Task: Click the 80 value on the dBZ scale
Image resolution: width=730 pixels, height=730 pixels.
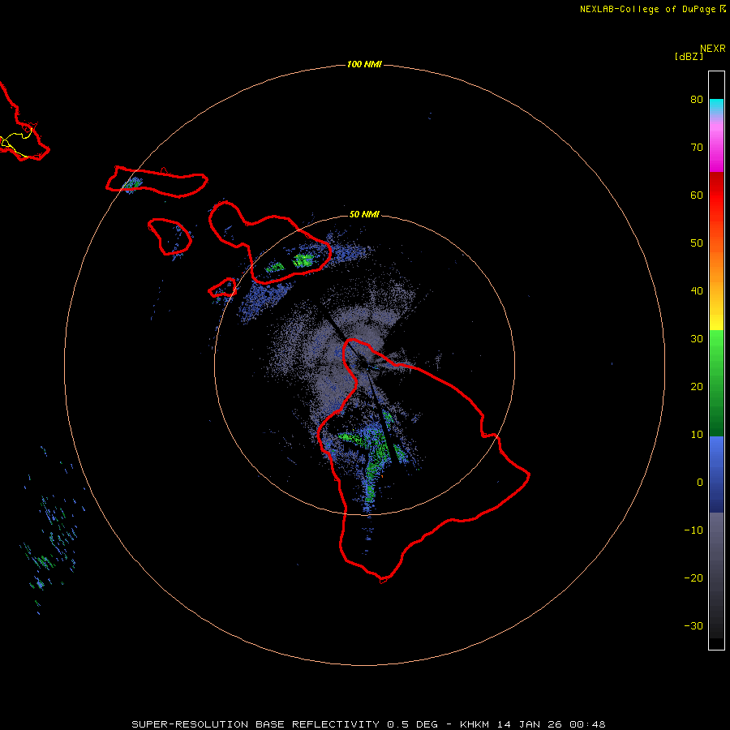Action: [697, 100]
